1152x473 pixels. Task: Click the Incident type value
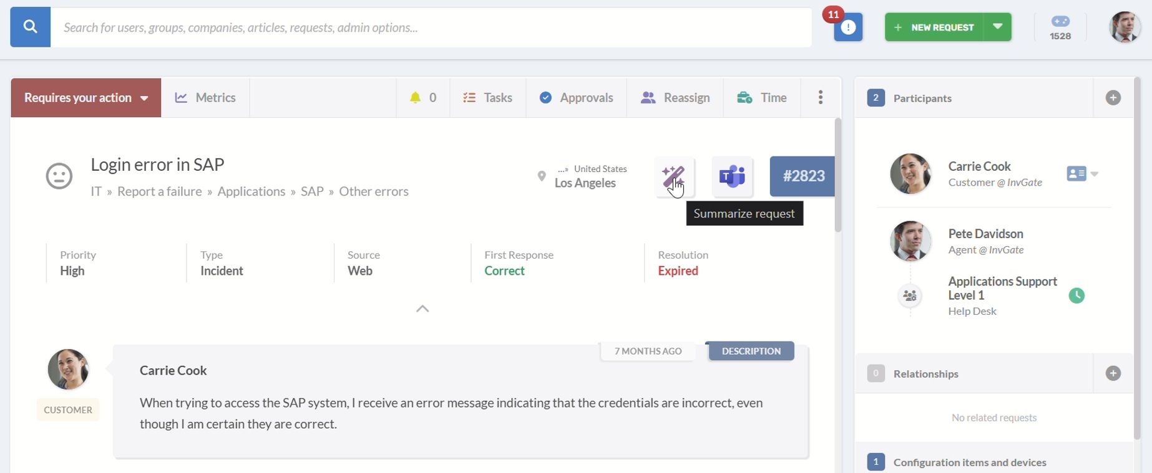click(x=222, y=271)
